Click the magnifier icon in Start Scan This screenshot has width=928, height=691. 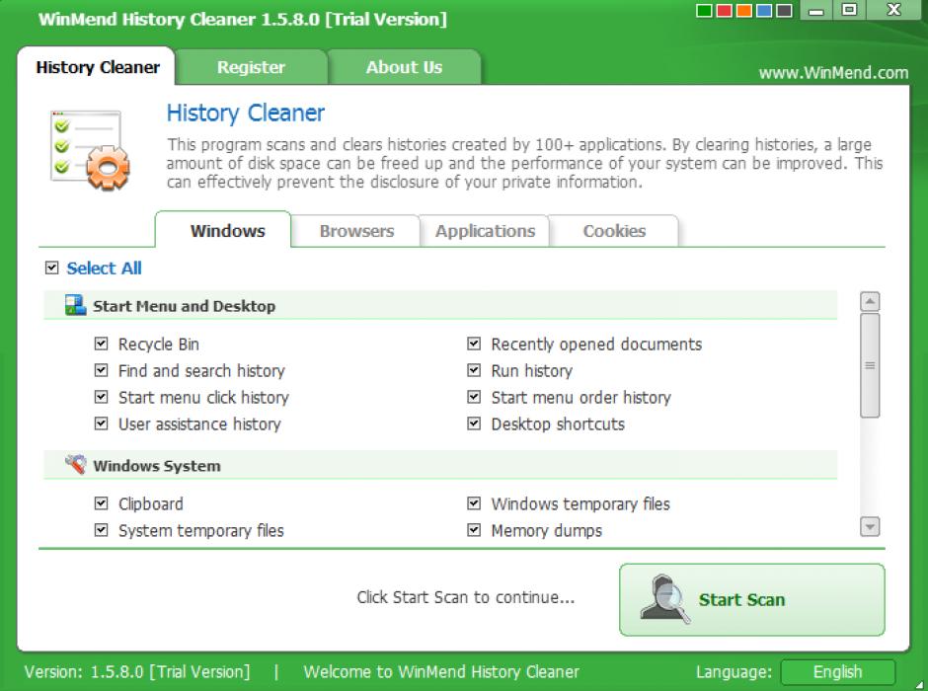pos(665,599)
